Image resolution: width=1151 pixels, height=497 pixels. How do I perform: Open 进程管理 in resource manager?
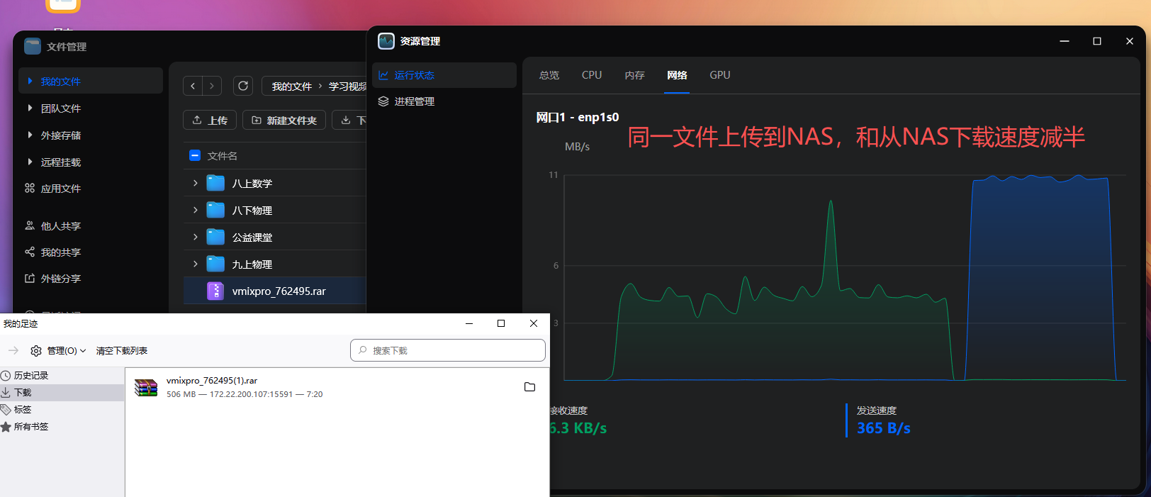pos(414,101)
